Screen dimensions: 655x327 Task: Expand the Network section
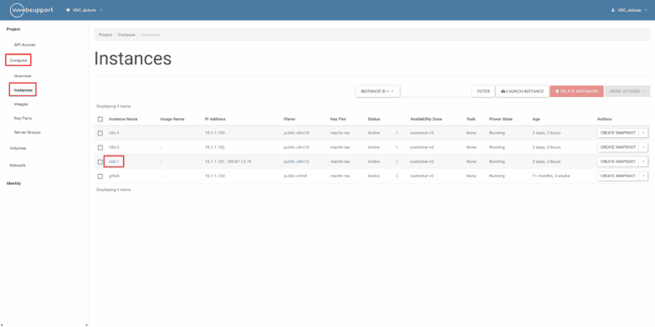18,166
